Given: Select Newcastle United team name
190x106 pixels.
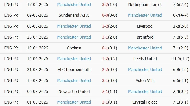Looking at the screenshot, I should click(74, 92).
